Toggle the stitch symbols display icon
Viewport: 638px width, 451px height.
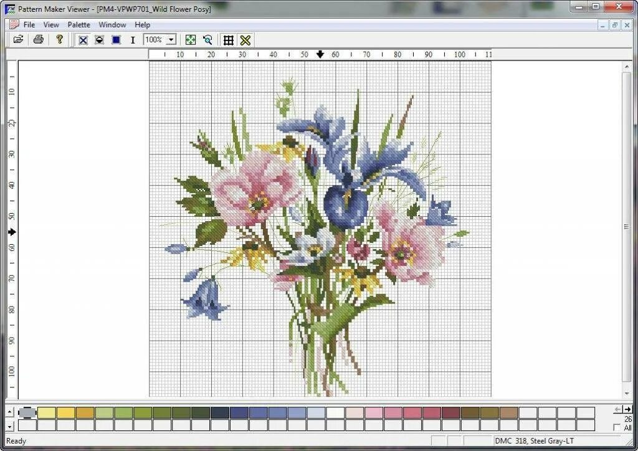click(x=245, y=40)
